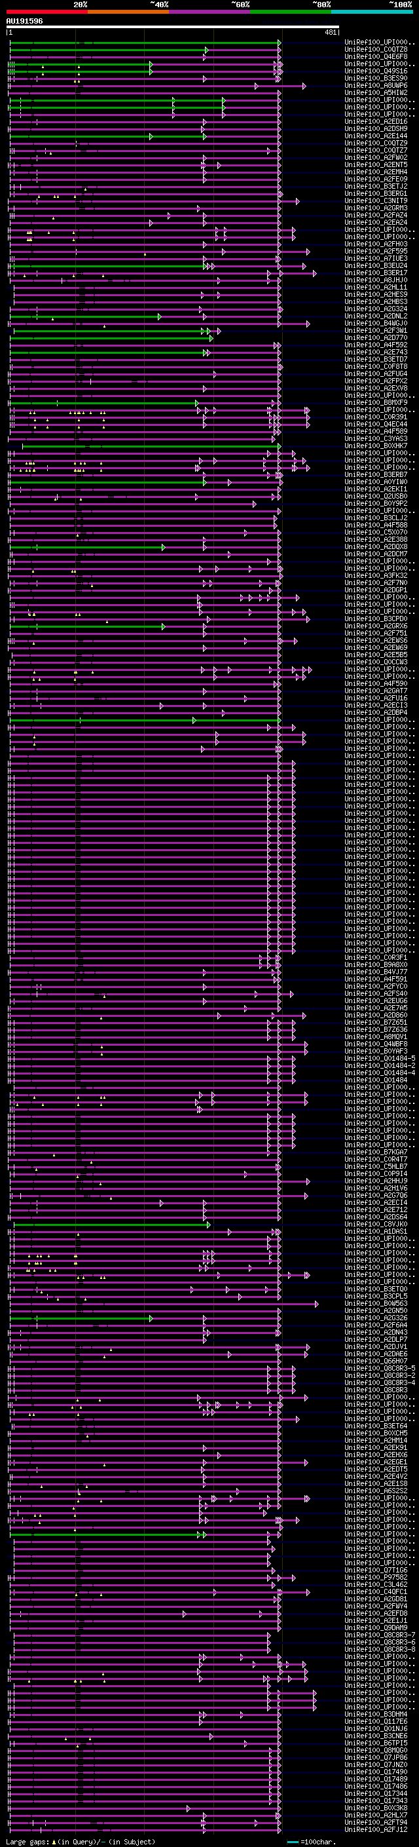Select label UniRef100_A4F592
Screen dimensions: 419x1847
[x=376, y=345]
